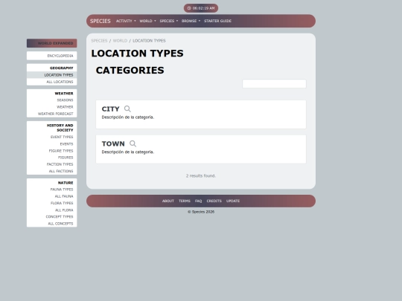Image resolution: width=402 pixels, height=301 pixels.
Task: Open Flora Types in the sidebar
Action: point(62,203)
